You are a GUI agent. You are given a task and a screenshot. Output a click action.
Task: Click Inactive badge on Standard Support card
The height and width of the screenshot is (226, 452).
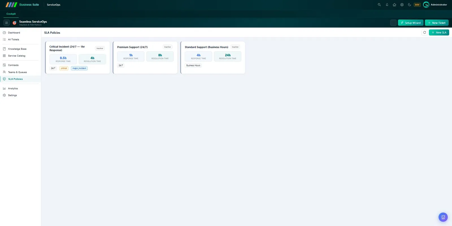click(x=235, y=47)
